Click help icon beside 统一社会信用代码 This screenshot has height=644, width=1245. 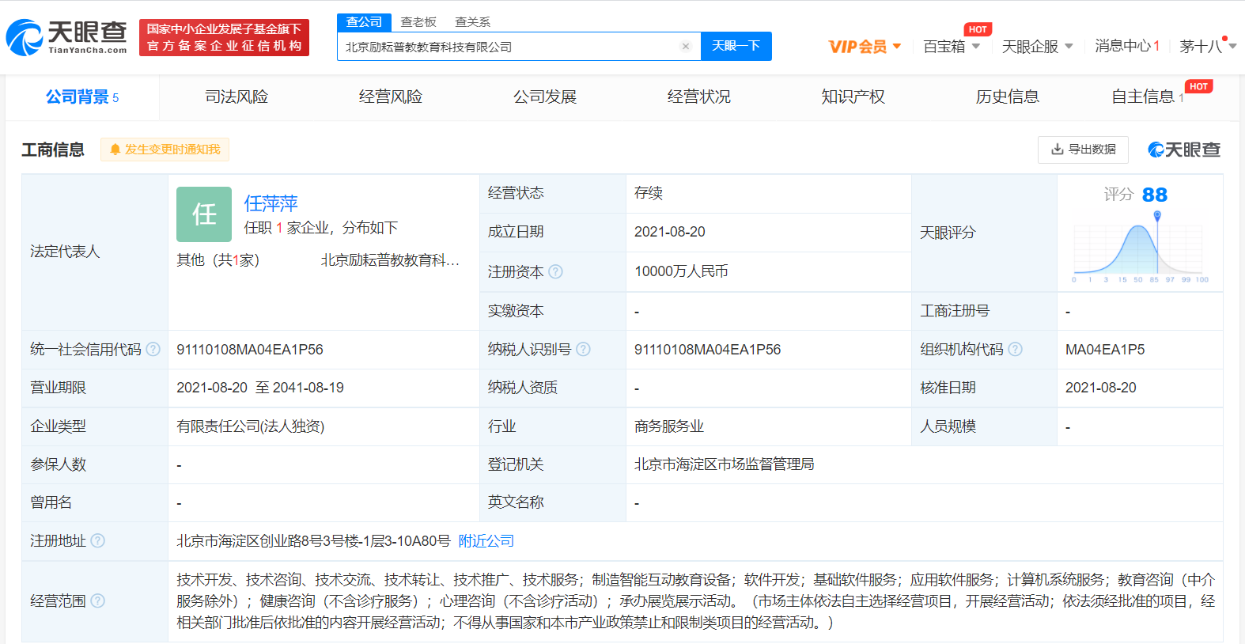click(x=153, y=350)
